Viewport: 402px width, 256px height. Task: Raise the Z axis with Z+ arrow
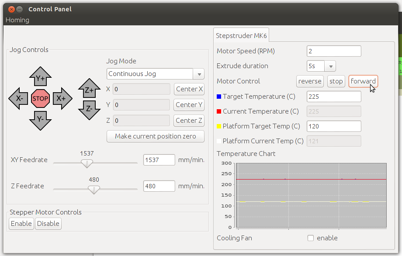coord(89,90)
